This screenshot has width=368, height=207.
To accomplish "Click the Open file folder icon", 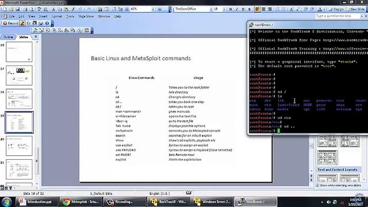I will pos(11,9).
